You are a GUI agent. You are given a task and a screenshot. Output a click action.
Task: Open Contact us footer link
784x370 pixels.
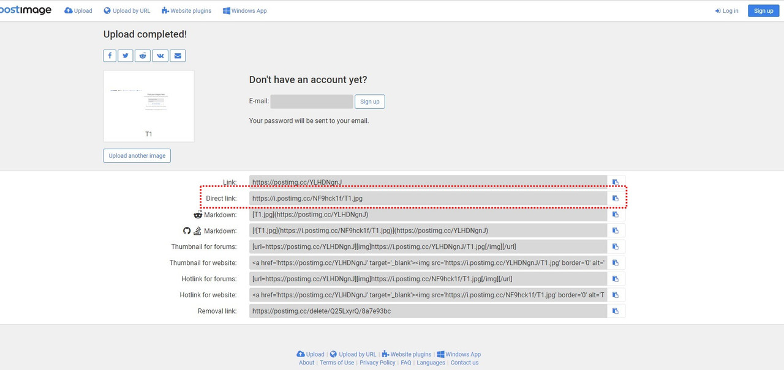(464, 363)
